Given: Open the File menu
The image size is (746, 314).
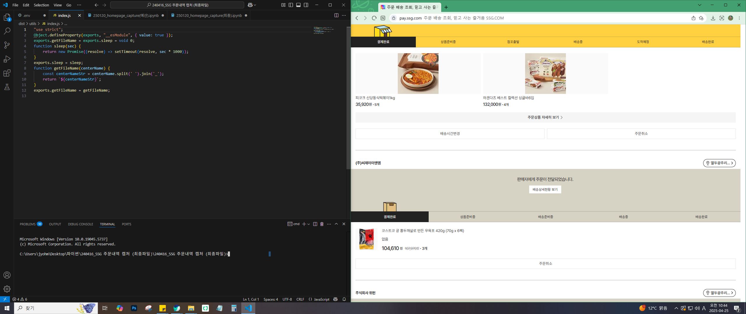Looking at the screenshot, I should coord(15,5).
